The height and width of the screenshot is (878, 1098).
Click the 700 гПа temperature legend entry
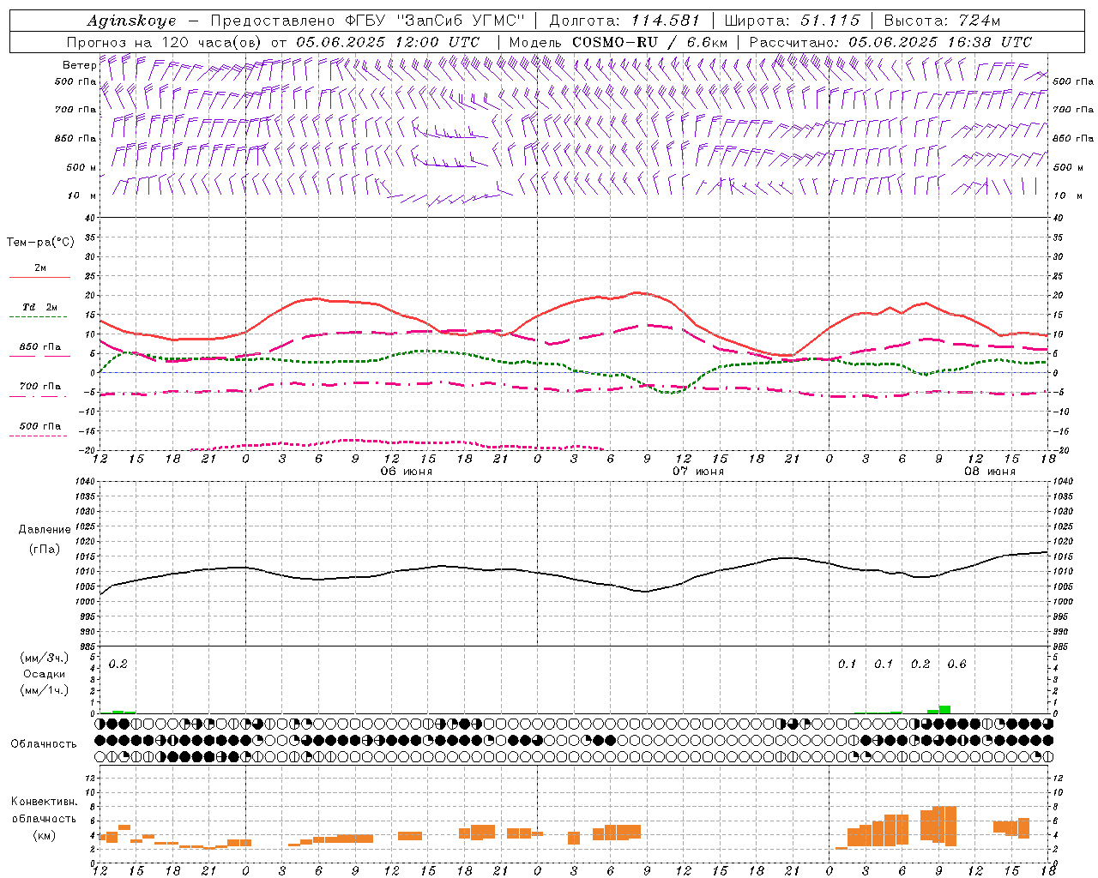pyautogui.click(x=39, y=386)
